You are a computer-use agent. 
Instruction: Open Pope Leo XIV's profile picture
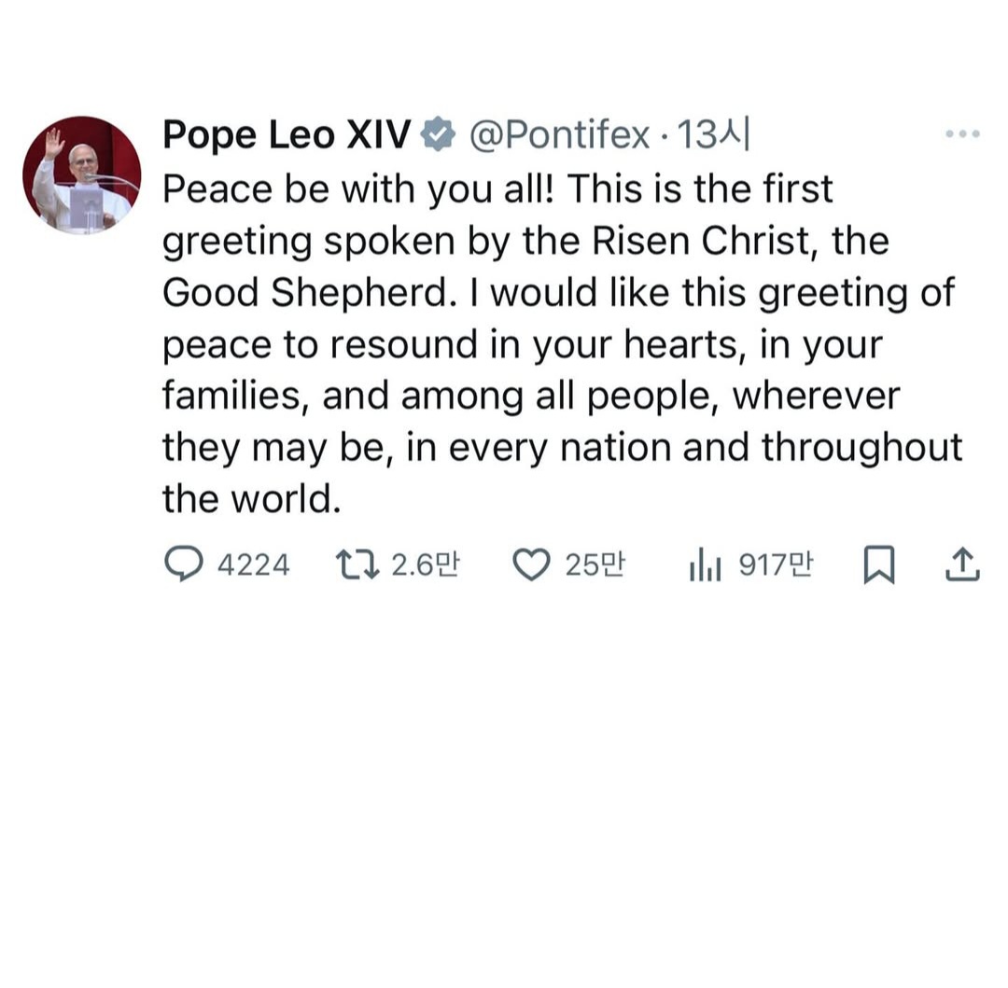click(81, 174)
